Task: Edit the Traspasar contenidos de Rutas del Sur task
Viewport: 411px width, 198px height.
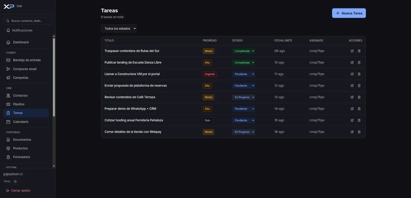Action: [x=352, y=51]
